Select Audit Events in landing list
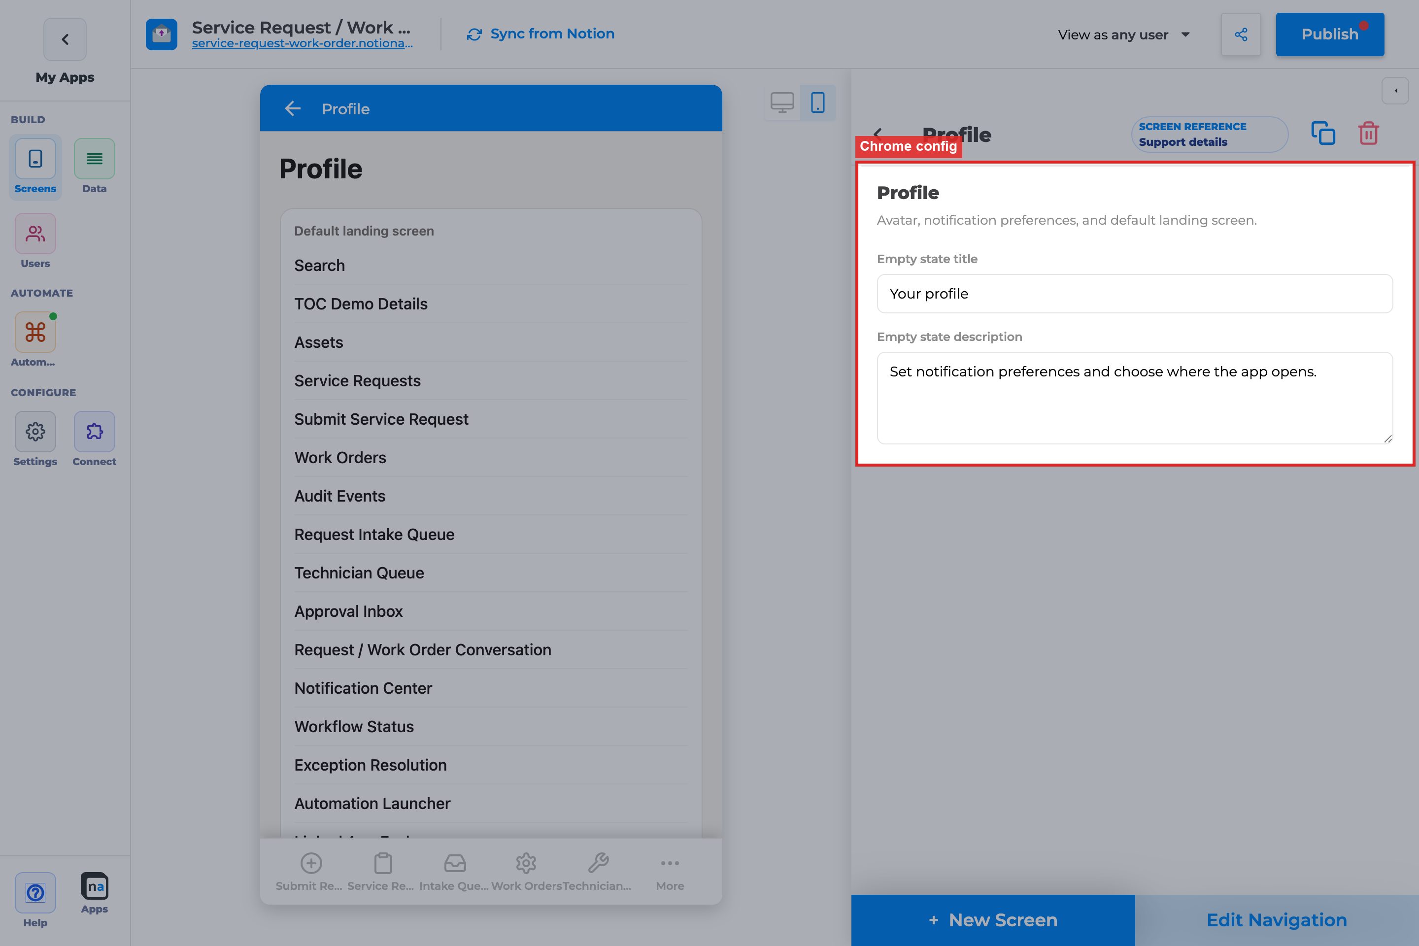Screen dimensions: 1419x946 pyautogui.click(x=491, y=496)
